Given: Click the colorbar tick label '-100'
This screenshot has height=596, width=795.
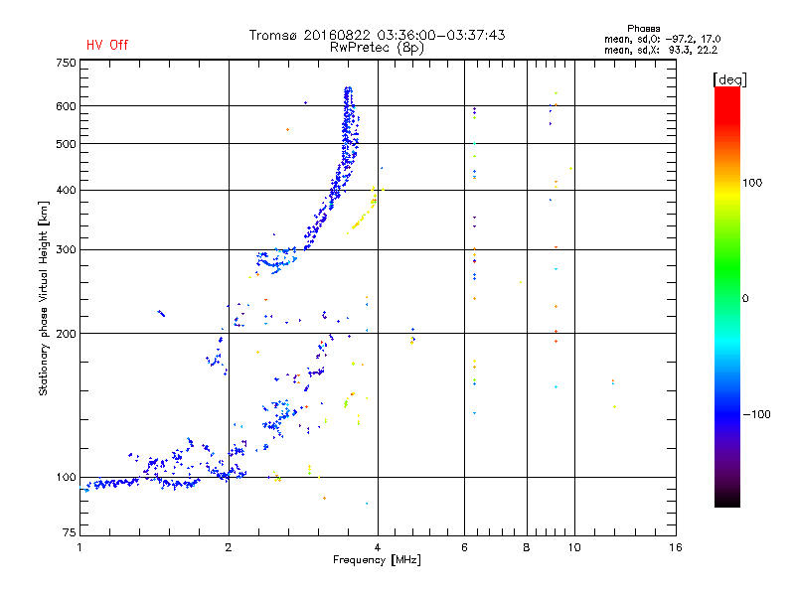Looking at the screenshot, I should [x=756, y=414].
